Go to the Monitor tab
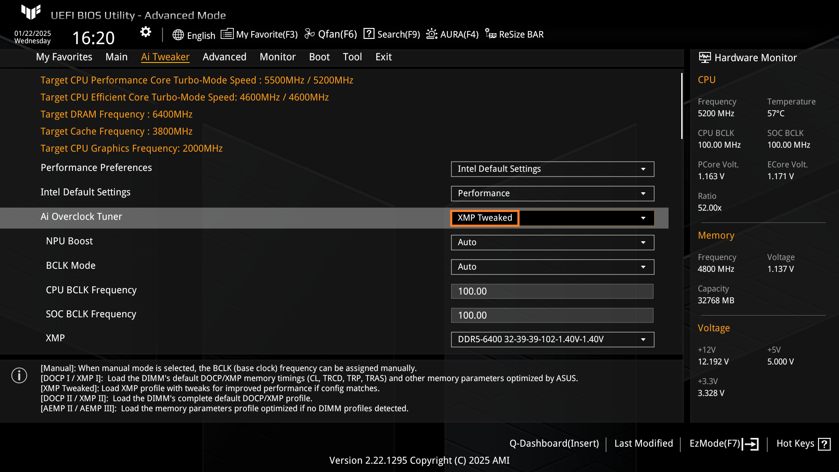Viewport: 839px width, 472px height. 277,57
